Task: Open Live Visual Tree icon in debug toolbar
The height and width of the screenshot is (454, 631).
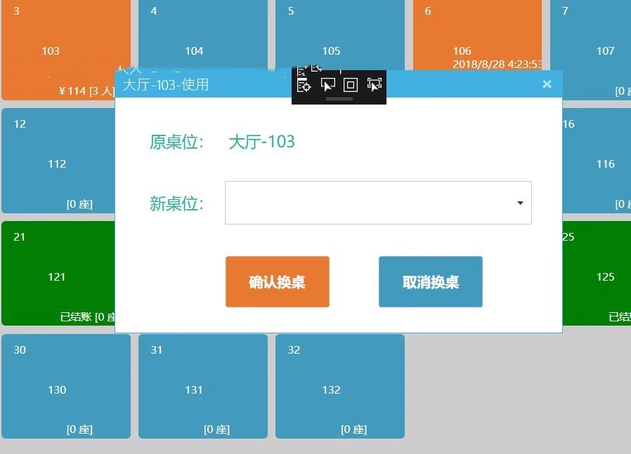Action: 304,85
